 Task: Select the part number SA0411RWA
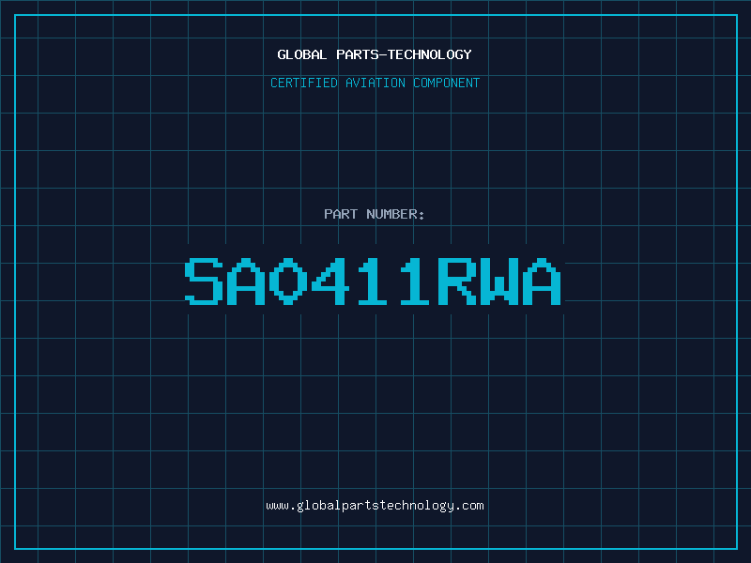click(x=373, y=281)
